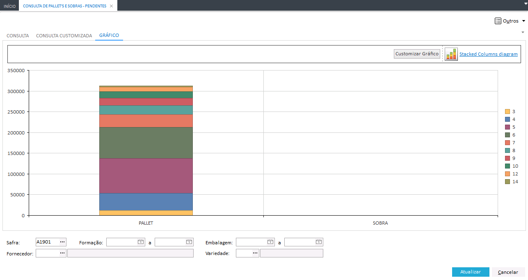Click legend swatch for series 14
Screen dimensions: 528x280
[507, 182]
